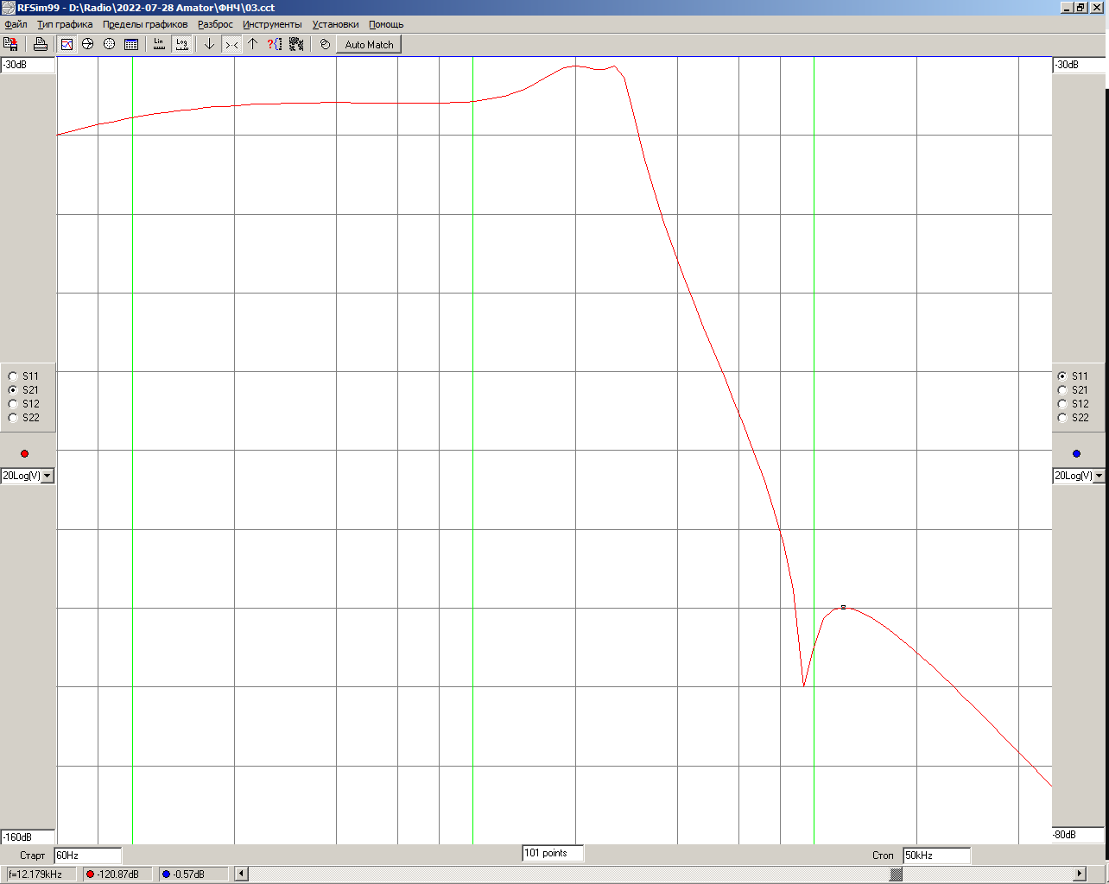
Task: Click the Стоп frequency field 50kHz
Action: coord(936,856)
